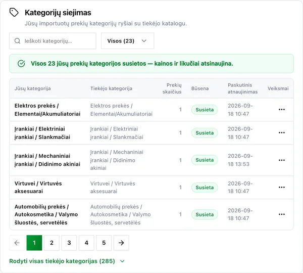Select page 4 in pagination
The width and height of the screenshot is (303, 273).
(x=86, y=243)
